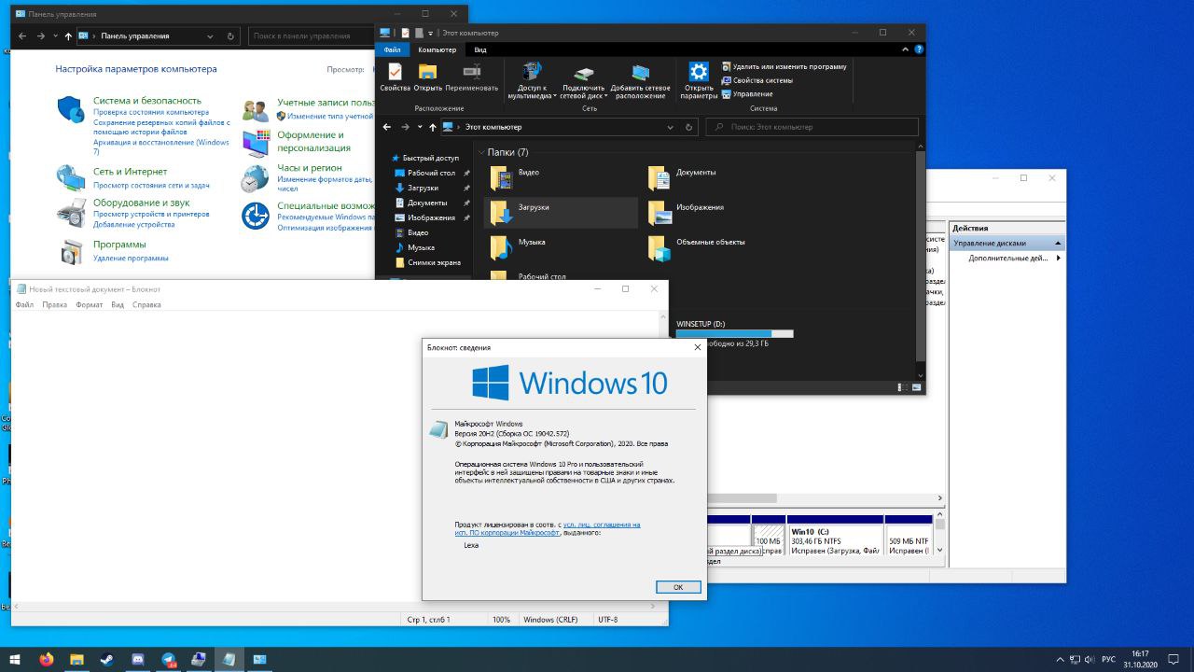
Task: Click in the Explorer search field
Action: [812, 127]
